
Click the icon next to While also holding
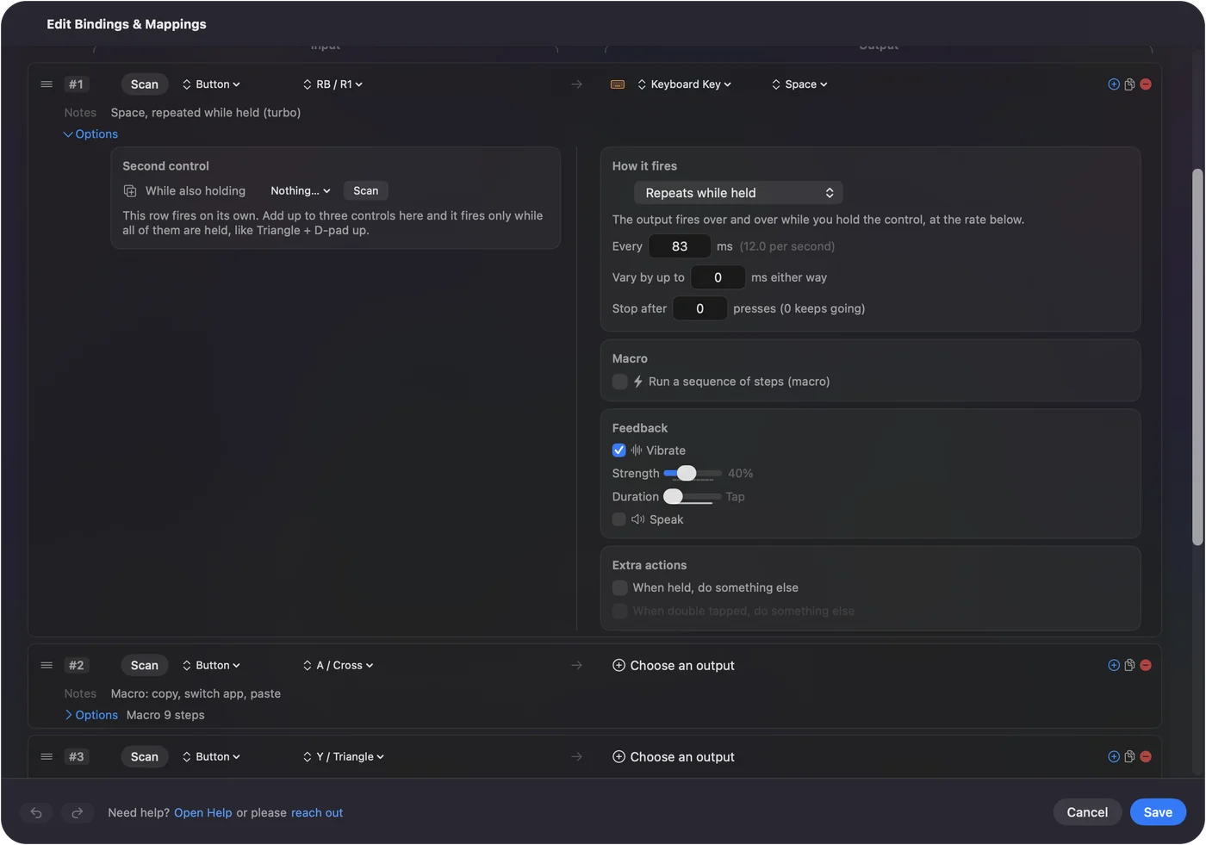point(130,191)
